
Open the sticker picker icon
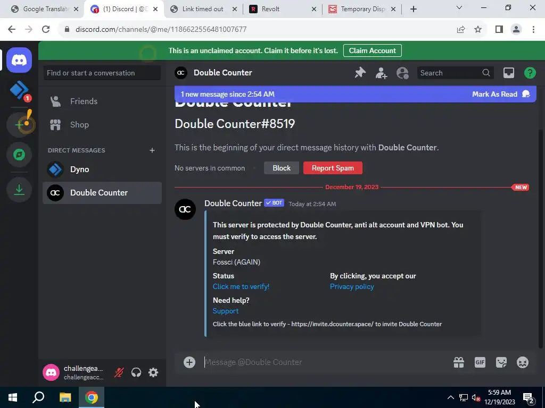coord(501,362)
